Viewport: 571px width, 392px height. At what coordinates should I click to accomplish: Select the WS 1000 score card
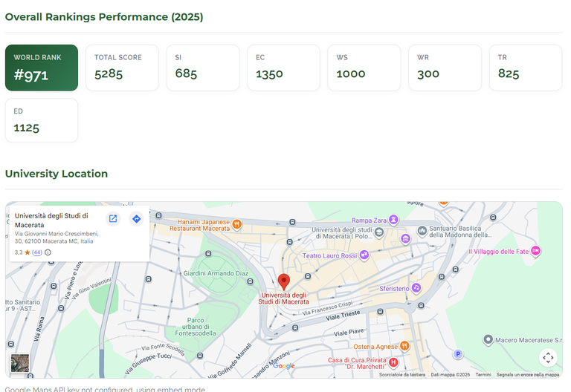(364, 68)
